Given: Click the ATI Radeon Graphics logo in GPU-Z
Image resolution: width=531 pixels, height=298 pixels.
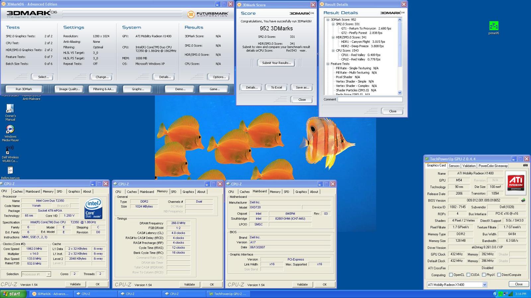Looking at the screenshot, I should pyautogui.click(x=516, y=183).
